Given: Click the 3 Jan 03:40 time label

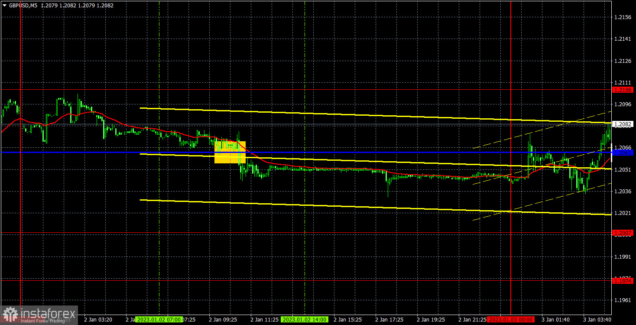Looking at the screenshot, I should tap(597, 319).
